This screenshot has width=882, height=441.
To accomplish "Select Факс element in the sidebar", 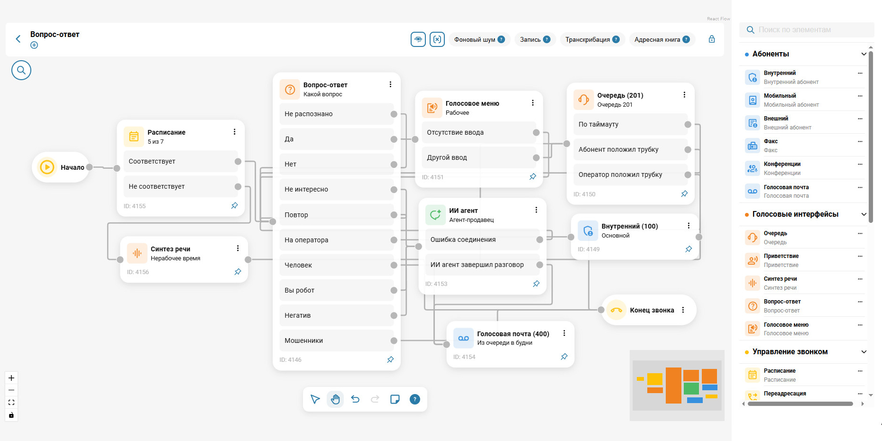I will (x=804, y=146).
